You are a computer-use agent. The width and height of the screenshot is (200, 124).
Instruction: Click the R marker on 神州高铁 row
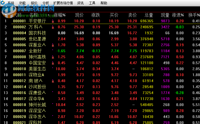(x=53, y=57)
